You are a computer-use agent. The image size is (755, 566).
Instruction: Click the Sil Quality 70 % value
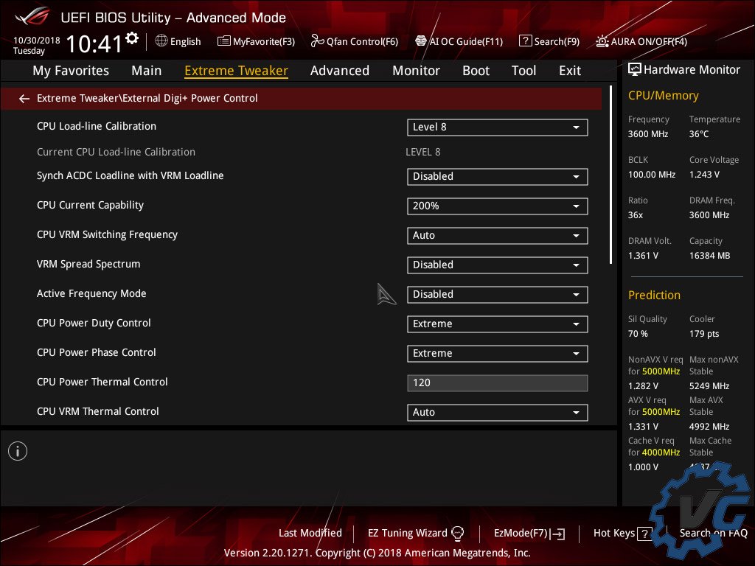click(x=638, y=334)
